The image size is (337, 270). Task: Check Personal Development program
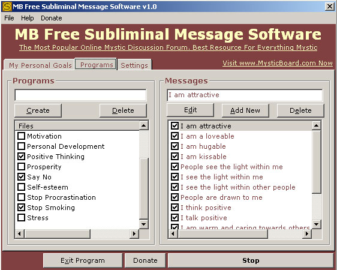[21, 146]
